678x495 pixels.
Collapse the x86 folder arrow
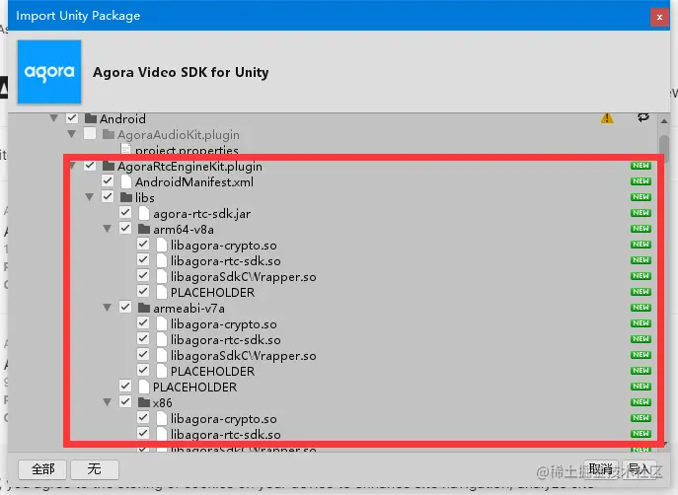[x=108, y=402]
